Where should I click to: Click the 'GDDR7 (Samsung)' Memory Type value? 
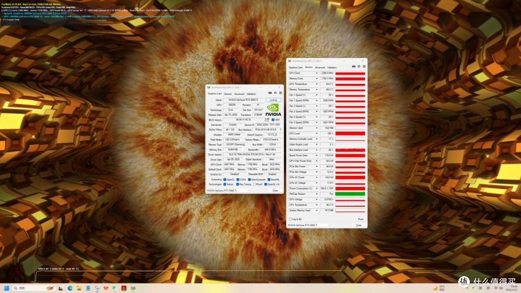tap(236, 145)
